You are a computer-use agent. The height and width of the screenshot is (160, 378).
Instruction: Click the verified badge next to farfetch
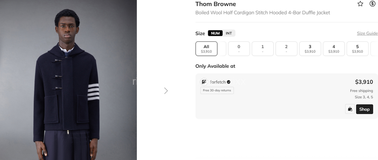pyautogui.click(x=229, y=82)
